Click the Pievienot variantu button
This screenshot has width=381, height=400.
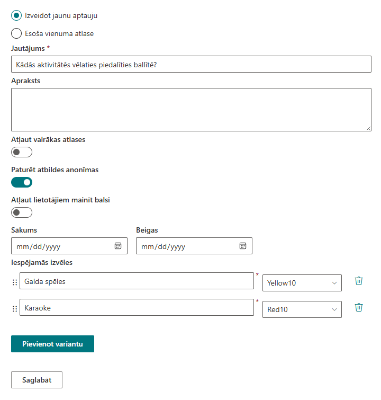pos(52,344)
